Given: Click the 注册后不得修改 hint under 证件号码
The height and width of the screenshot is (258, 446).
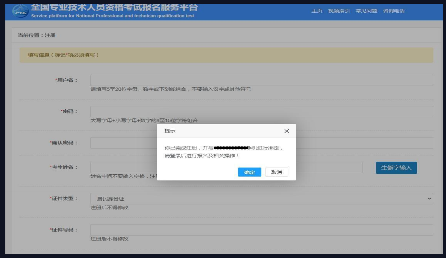Looking at the screenshot, I should click(109, 239).
